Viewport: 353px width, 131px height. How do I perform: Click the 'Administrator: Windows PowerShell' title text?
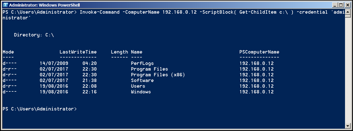pyautogui.click(x=45, y=5)
